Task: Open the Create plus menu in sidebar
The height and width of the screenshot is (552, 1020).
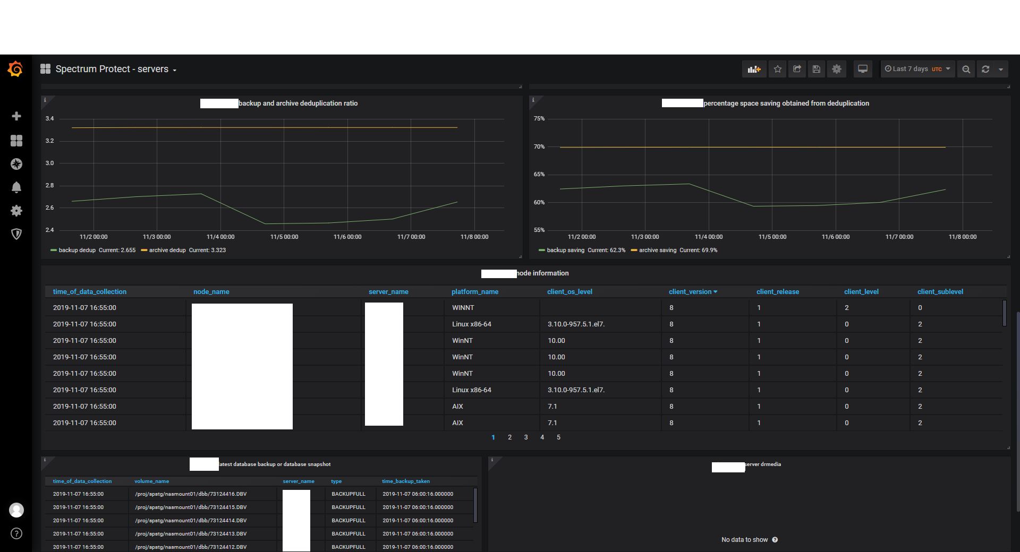Action: pos(16,116)
